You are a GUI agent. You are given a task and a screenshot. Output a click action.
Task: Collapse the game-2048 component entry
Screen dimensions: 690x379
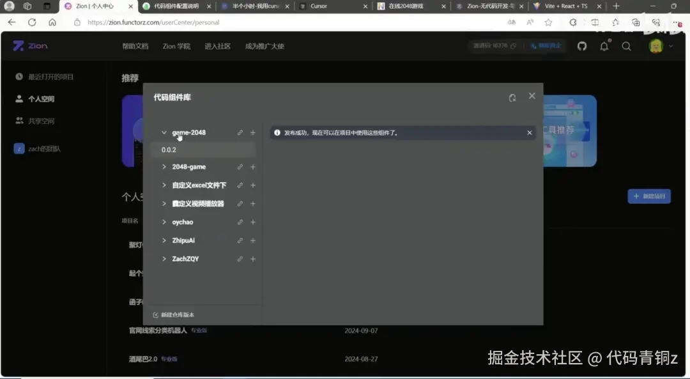164,132
